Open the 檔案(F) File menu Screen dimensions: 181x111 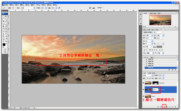[x=6, y=5]
